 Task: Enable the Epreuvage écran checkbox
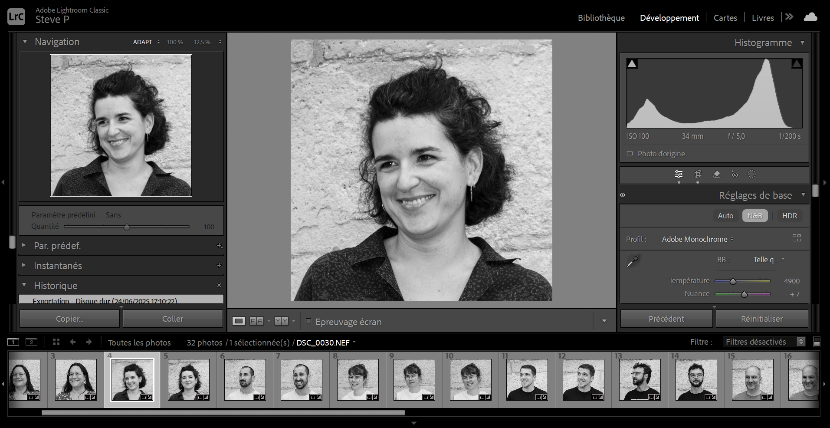[x=308, y=321]
